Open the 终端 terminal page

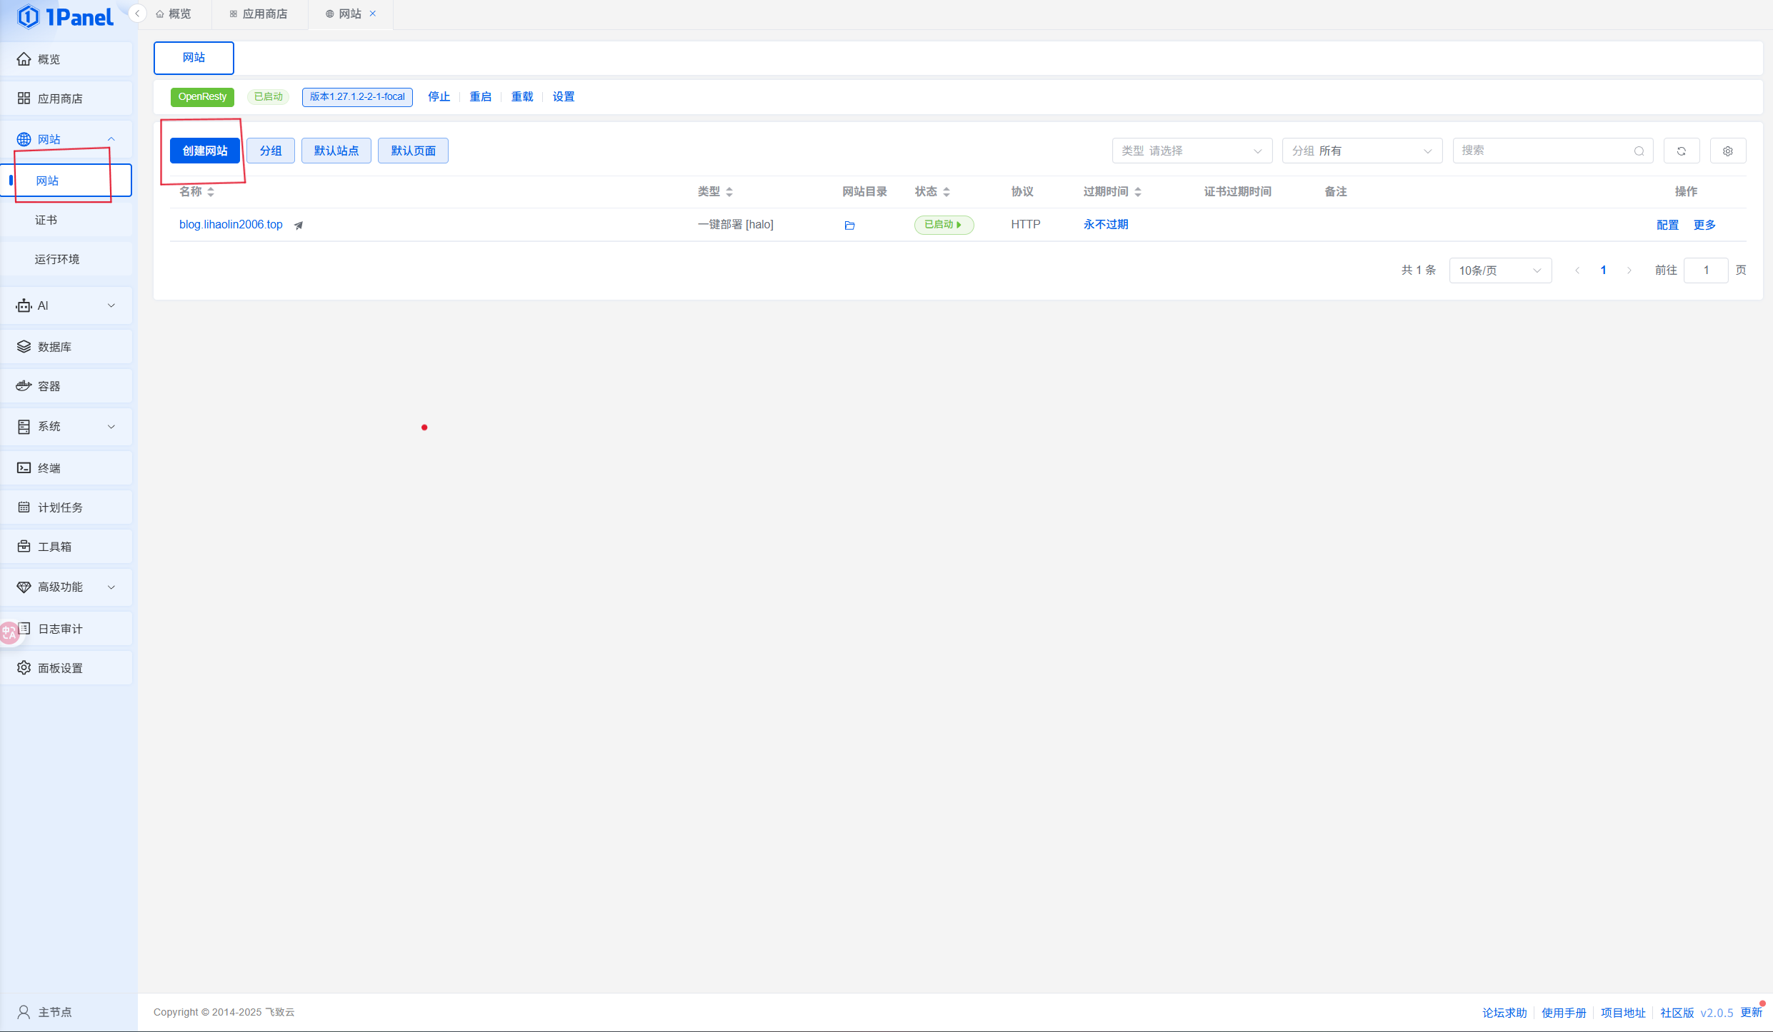click(x=49, y=468)
